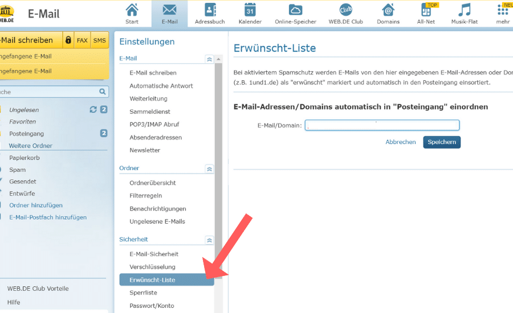Image resolution: width=513 pixels, height=313 pixels.
Task: Open the Domains icon
Action: [388, 10]
